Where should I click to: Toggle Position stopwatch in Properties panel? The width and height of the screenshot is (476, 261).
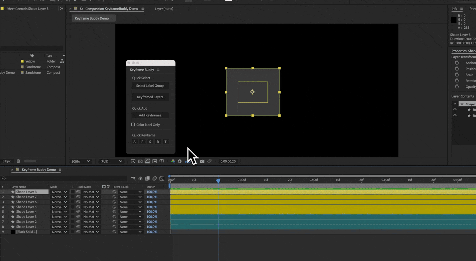click(x=457, y=69)
